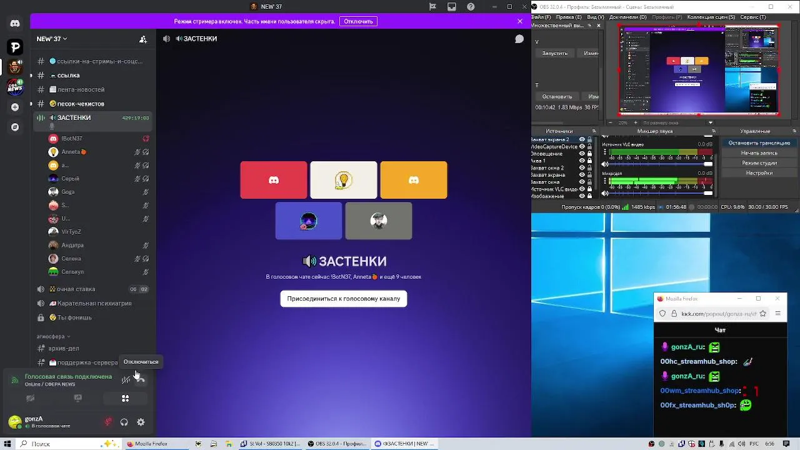
Task: Open user settings gear icon
Action: (x=141, y=422)
